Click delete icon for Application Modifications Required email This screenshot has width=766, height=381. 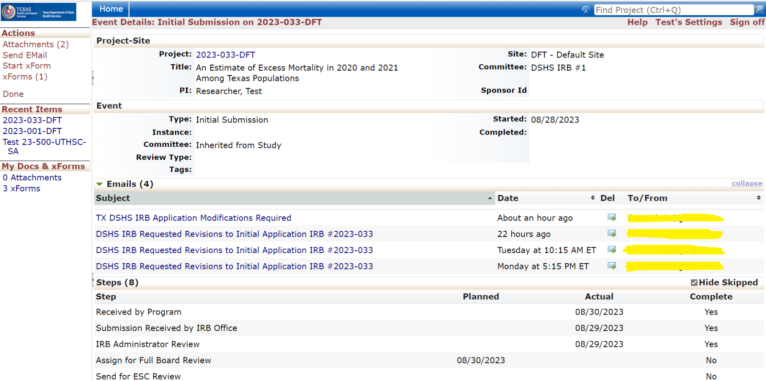pos(611,217)
